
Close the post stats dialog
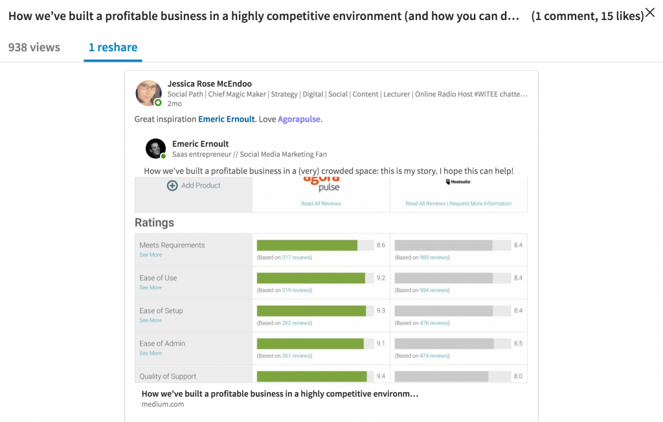click(650, 12)
